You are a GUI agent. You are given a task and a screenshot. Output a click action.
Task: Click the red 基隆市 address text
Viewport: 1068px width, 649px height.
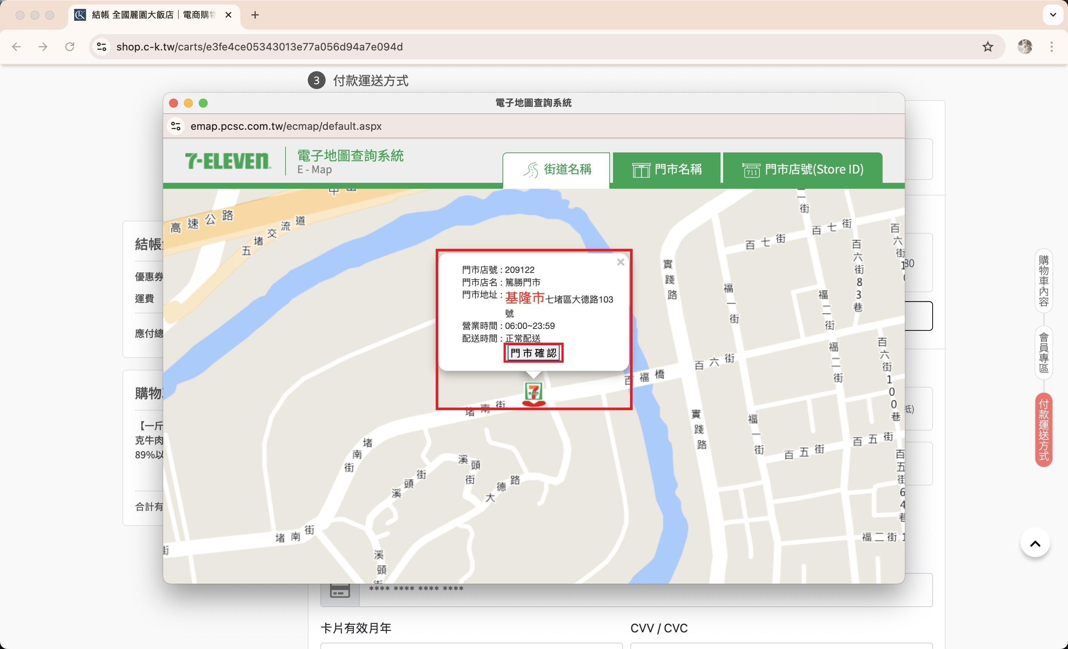click(x=524, y=298)
